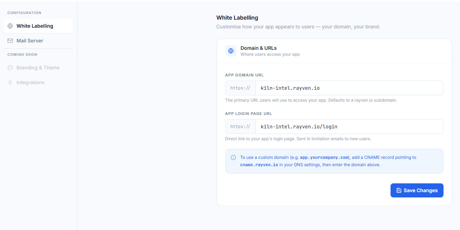The height and width of the screenshot is (230, 460).
Task: Click the COMING SOON sidebar heading
Action: pos(22,54)
